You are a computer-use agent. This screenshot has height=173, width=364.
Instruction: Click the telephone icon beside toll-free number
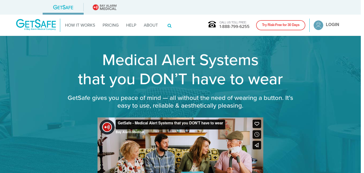[x=212, y=24]
